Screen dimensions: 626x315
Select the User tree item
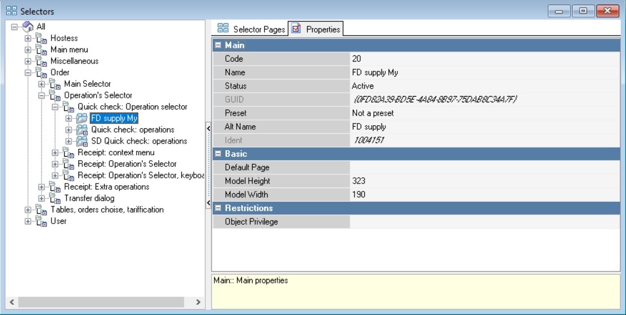click(58, 221)
